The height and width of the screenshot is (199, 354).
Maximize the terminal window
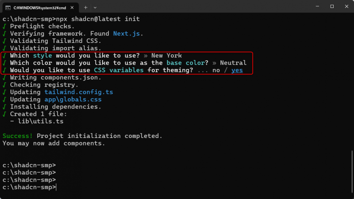click(x=332, y=7)
